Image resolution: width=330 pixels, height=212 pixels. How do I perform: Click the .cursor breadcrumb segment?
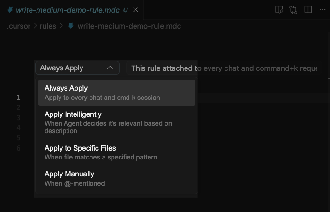19,26
